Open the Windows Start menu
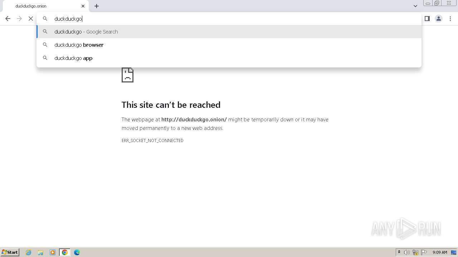The height and width of the screenshot is (257, 458). point(10,252)
